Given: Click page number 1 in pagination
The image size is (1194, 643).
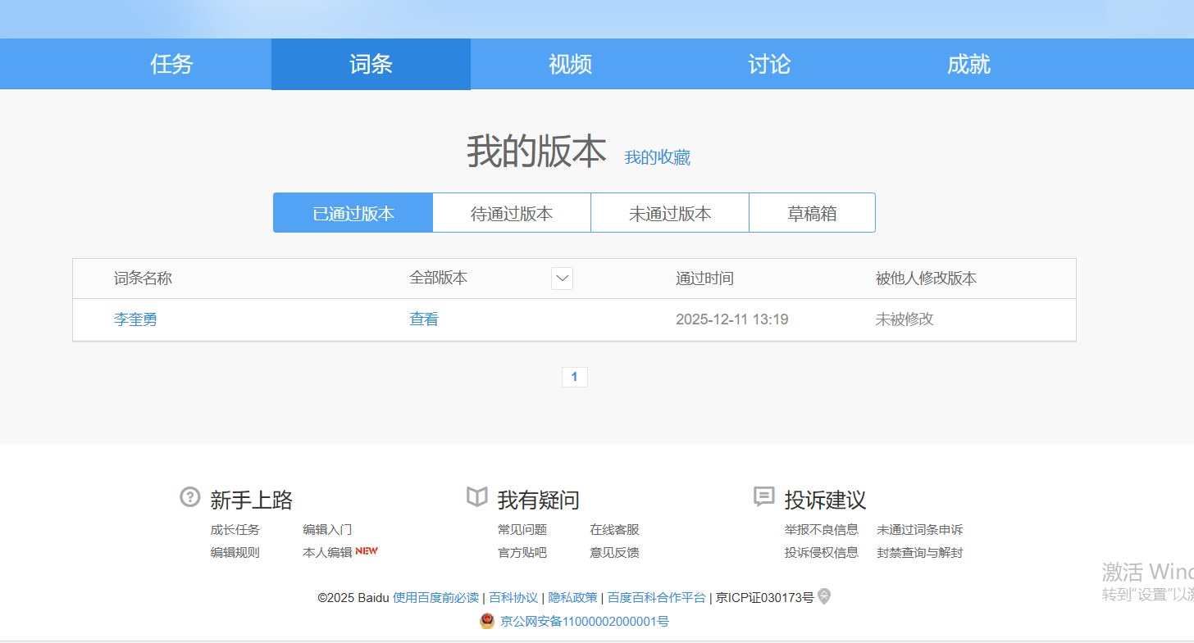Looking at the screenshot, I should point(574,377).
